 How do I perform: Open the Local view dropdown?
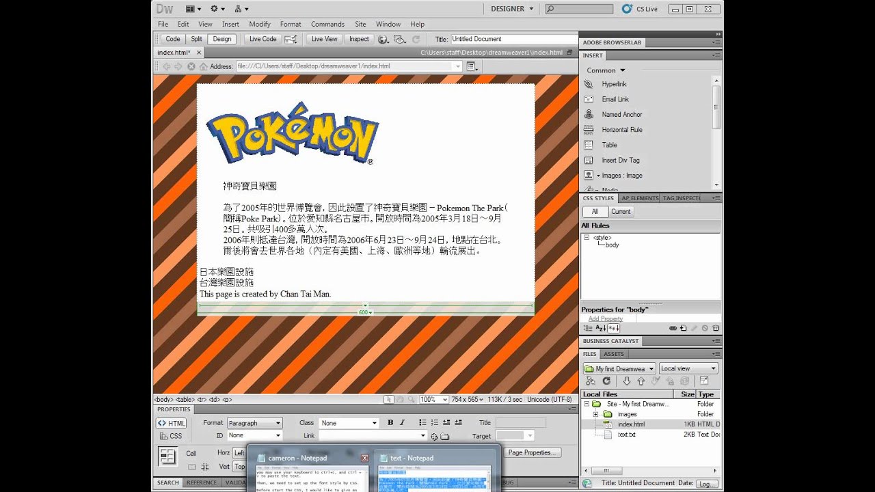pyautogui.click(x=688, y=368)
